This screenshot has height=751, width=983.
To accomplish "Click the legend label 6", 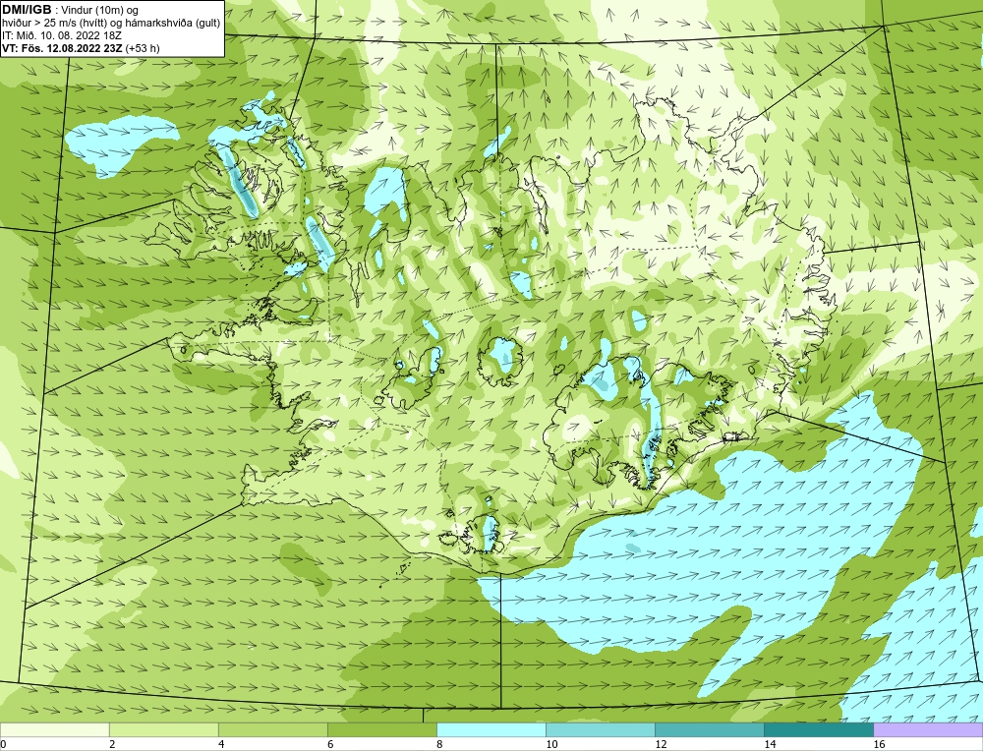I will [x=330, y=744].
